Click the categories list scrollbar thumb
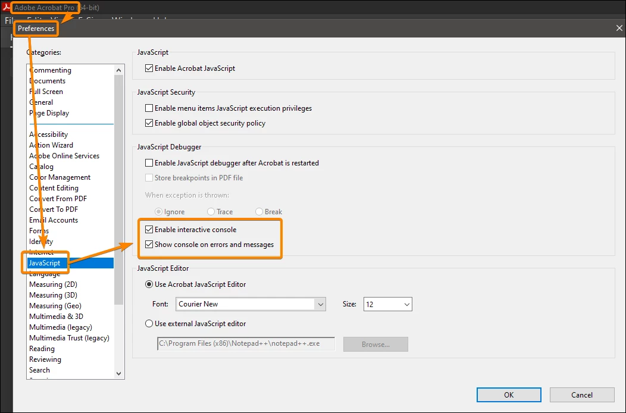Screen dimensions: 626x413 (118, 190)
